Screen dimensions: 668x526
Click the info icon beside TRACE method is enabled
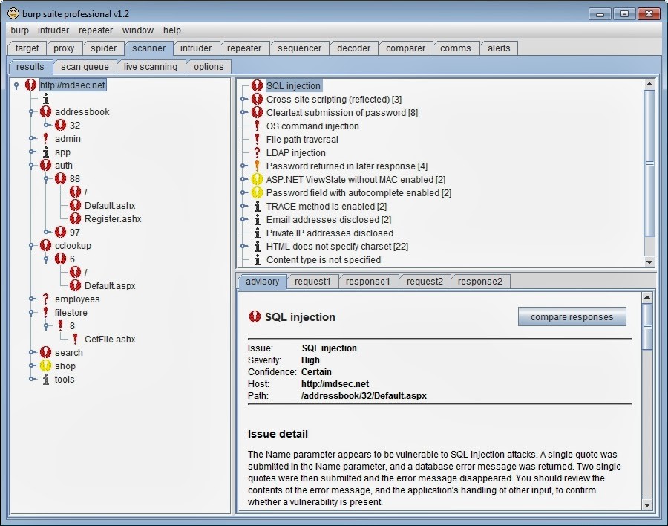[x=257, y=206]
